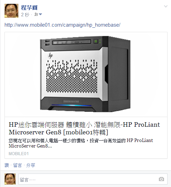This screenshot has width=171, height=187.
Task: Open the HP ProLiant Microserver Gen8 title link
Action: pos(84,128)
